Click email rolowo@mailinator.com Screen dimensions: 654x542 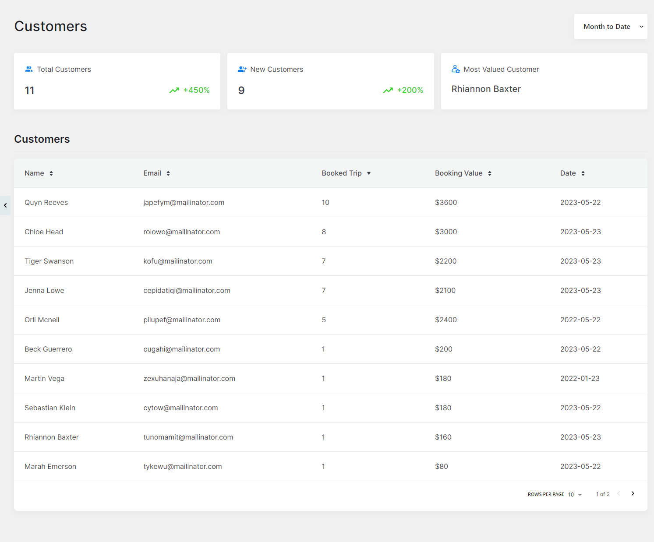(182, 232)
